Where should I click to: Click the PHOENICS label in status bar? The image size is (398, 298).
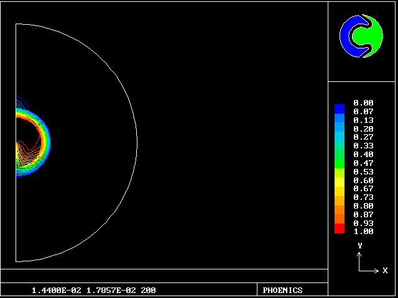pyautogui.click(x=282, y=291)
